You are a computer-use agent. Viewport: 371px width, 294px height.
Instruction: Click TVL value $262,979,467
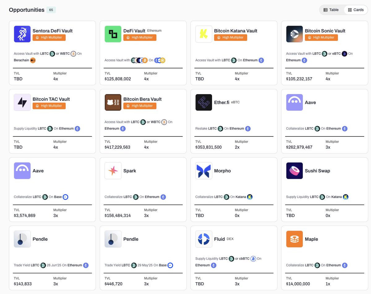[x=299, y=147]
